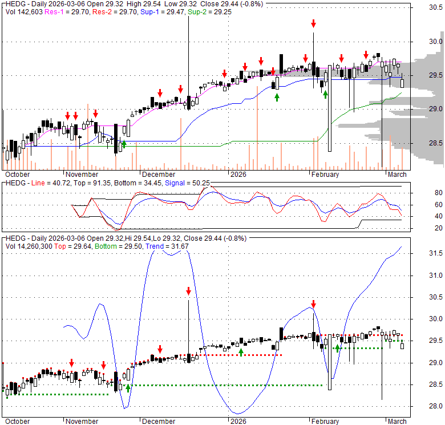Screen dimensions: 445x425
Task: Click the 'March' axis label under bottom chart
Action: tap(397, 422)
